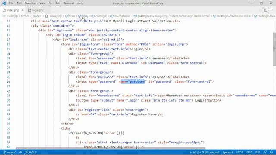Open the Terminal menu

coord(69,3)
